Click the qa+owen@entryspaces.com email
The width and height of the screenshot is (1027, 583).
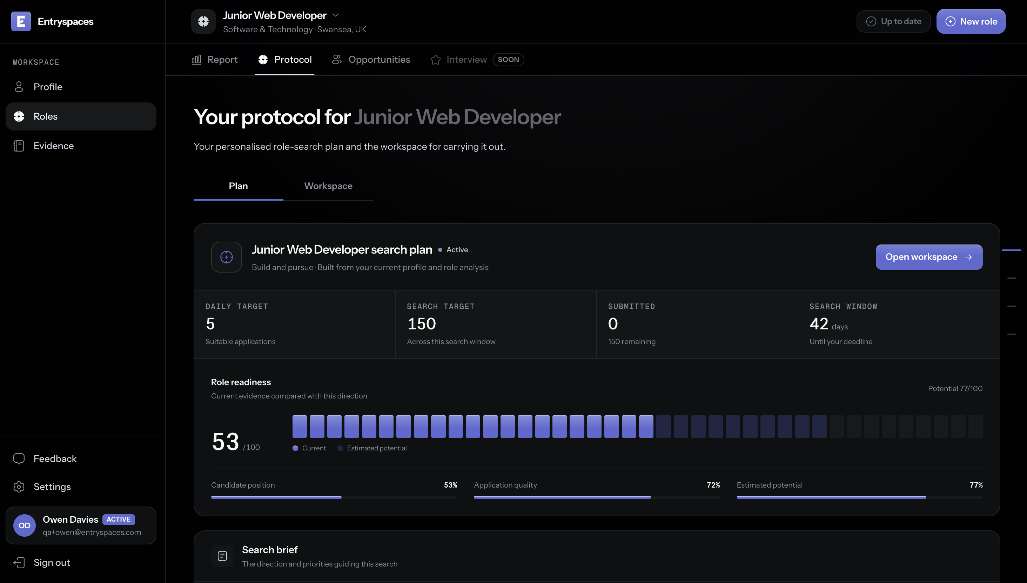92,532
